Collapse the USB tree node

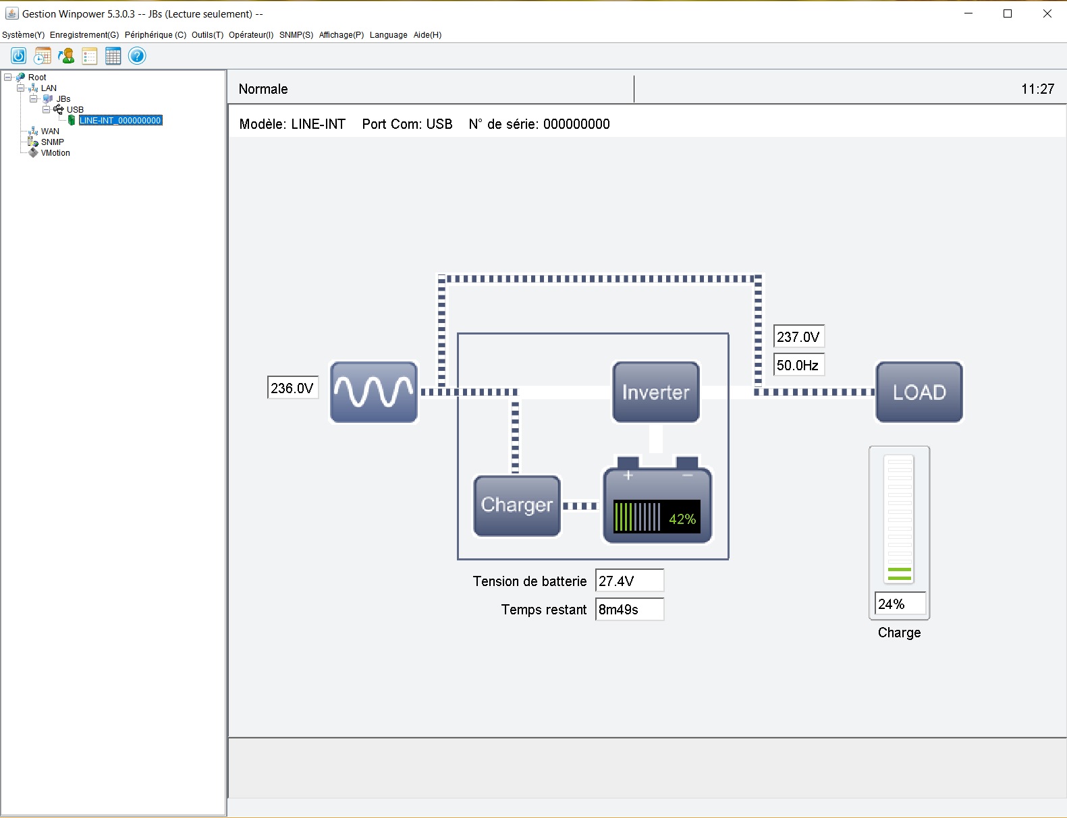pos(46,110)
